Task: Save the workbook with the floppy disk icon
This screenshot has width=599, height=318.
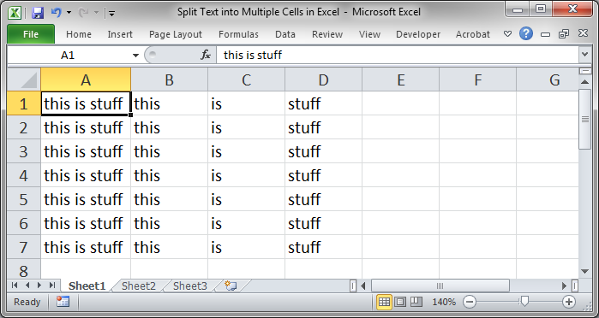Action: tap(38, 13)
